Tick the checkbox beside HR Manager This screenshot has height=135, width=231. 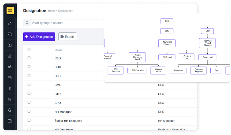coord(29,111)
